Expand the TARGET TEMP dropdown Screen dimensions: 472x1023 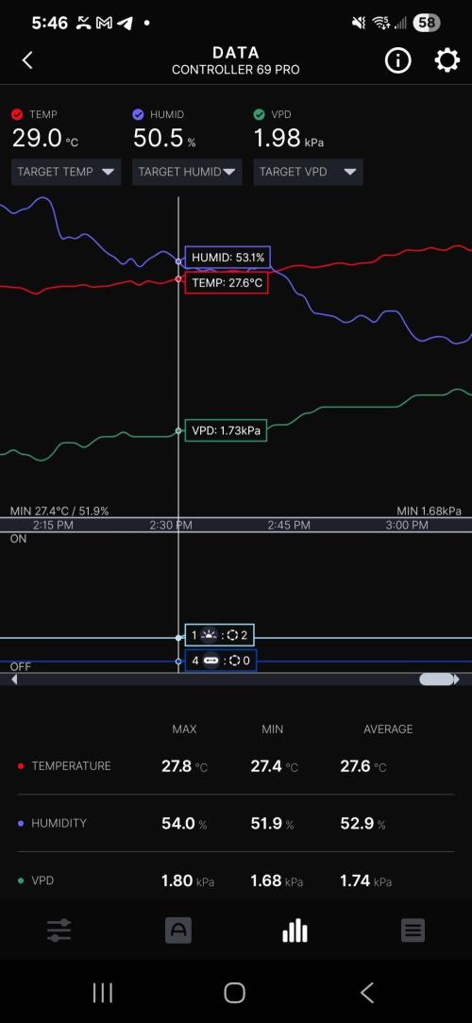click(66, 173)
